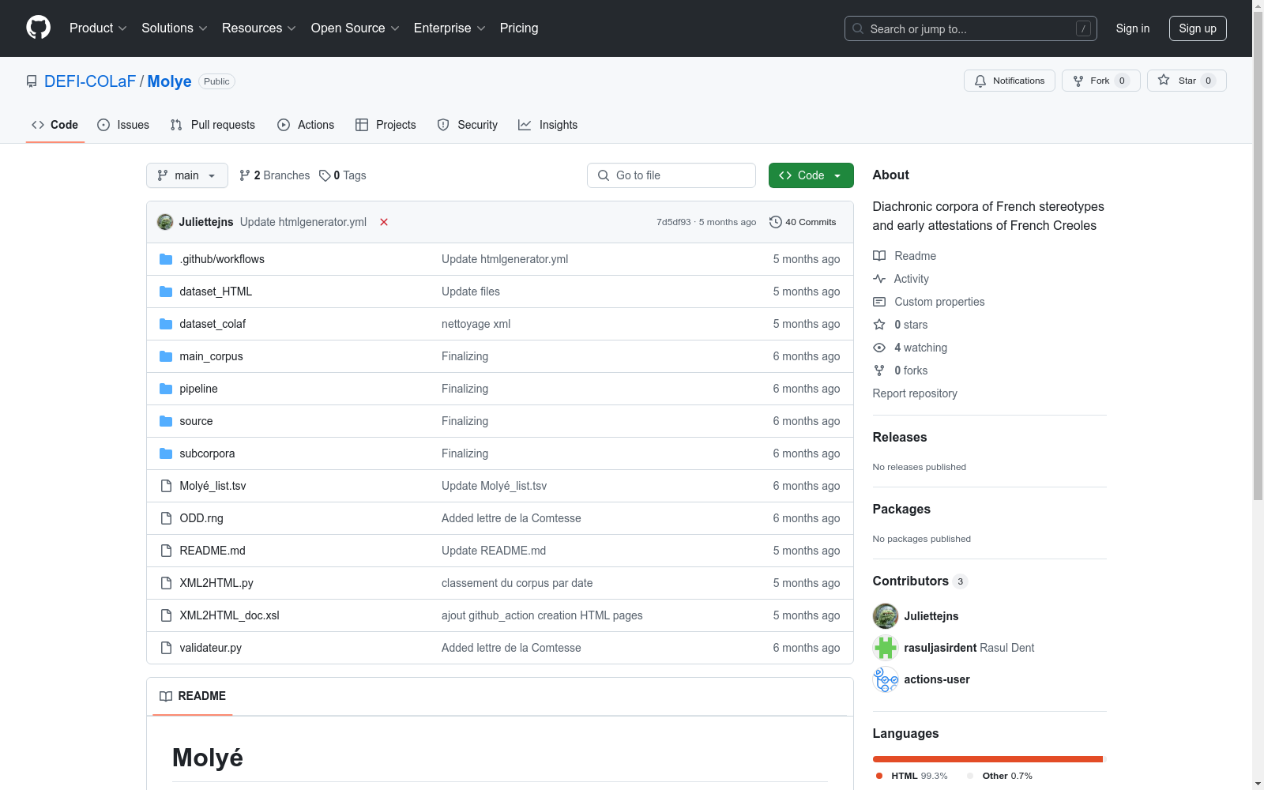This screenshot has height=790, width=1264.
Task: Click the tag icon beside 0 Tags
Action: pyautogui.click(x=325, y=175)
